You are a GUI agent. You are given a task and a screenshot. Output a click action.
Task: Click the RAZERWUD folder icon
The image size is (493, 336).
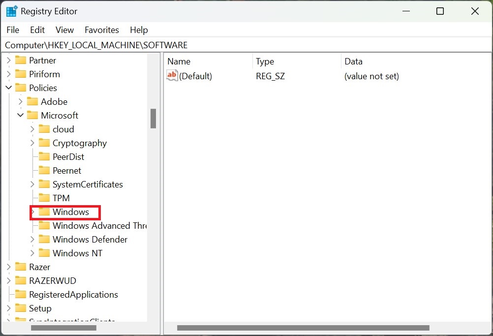pyautogui.click(x=21, y=281)
